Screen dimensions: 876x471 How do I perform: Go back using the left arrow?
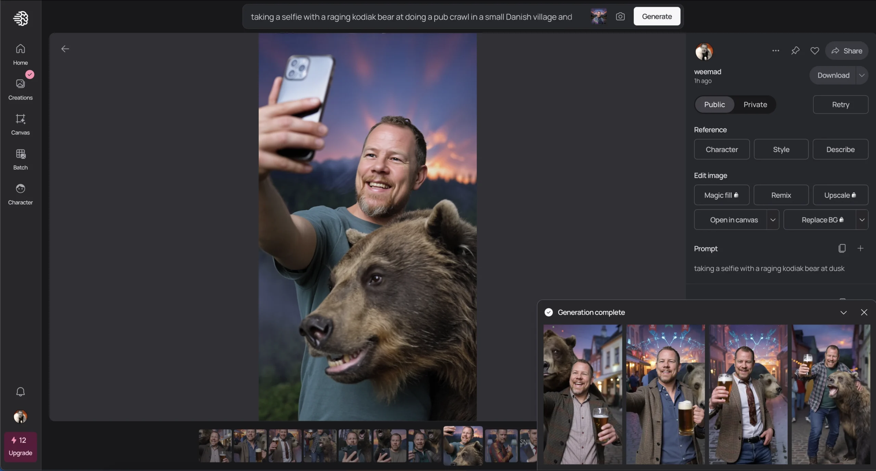[x=65, y=49]
